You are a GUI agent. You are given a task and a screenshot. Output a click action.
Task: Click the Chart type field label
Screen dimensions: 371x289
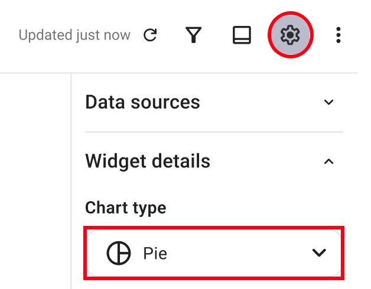tap(126, 208)
